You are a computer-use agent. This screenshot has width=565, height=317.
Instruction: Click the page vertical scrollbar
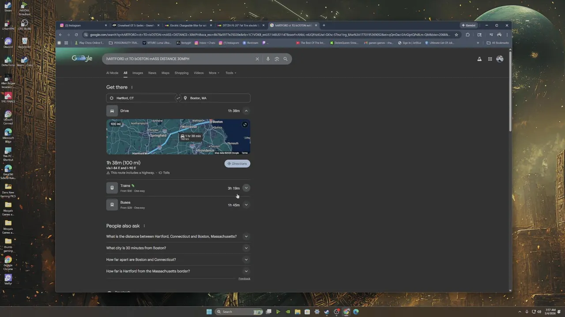[510, 92]
